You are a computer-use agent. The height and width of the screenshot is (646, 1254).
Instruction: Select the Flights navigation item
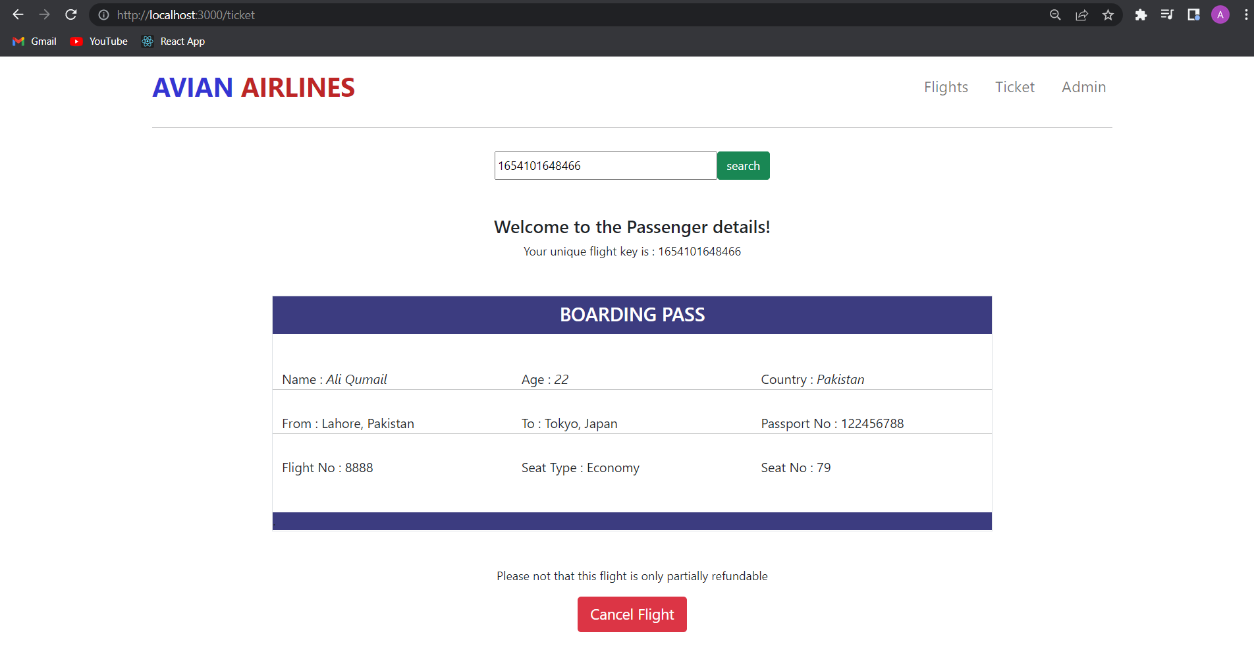point(946,87)
